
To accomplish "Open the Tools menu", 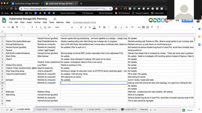I will [x=51, y=22].
